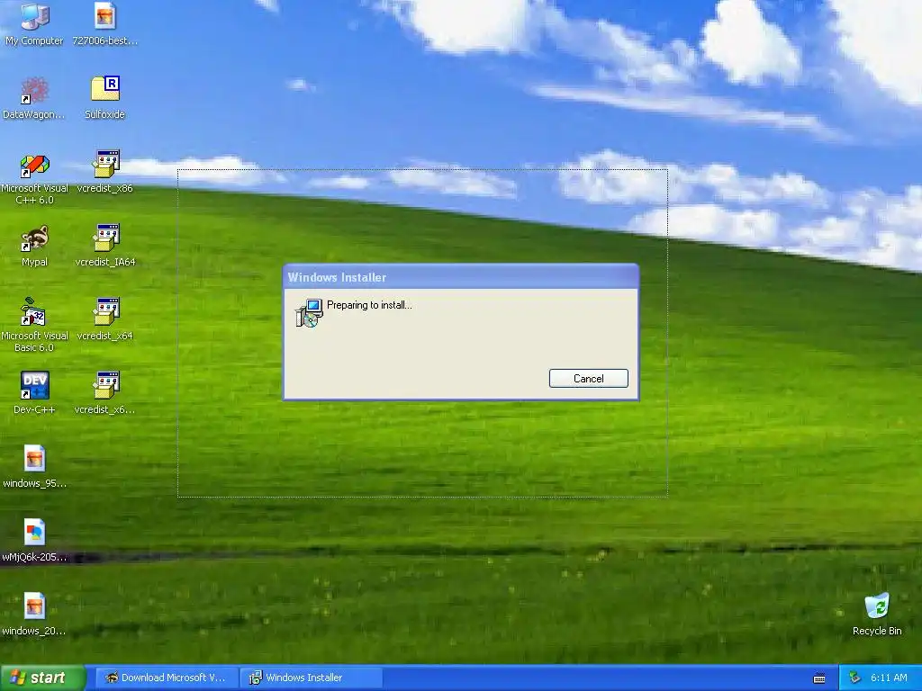Select the My Computer desktop icon

tap(34, 23)
